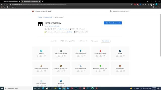This screenshot has width=161, height=90.
Task: Open the Violentmonkey extension card
Action: (120, 68)
